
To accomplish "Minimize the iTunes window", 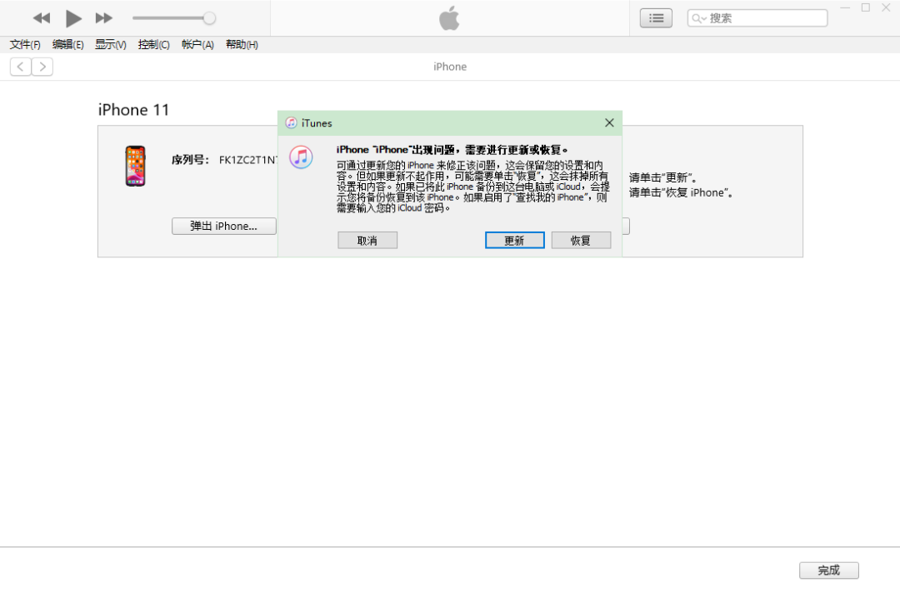I will click(x=845, y=8).
